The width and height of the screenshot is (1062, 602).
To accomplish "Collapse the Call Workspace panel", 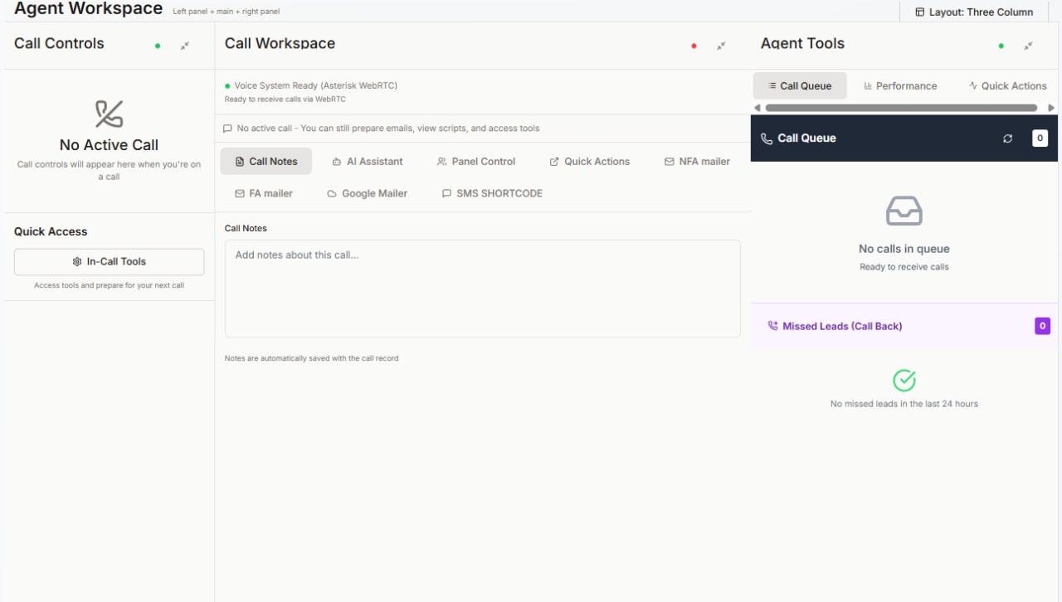I will 721,46.
